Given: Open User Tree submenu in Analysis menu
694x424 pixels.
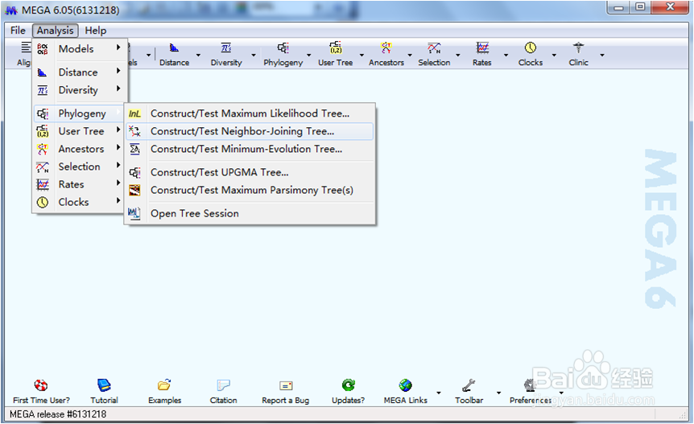Looking at the screenshot, I should point(80,131).
